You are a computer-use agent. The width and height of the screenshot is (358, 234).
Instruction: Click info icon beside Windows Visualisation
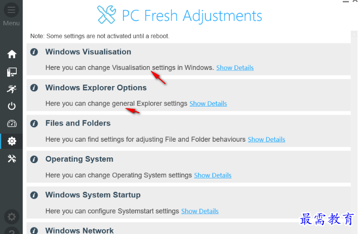coord(34,52)
